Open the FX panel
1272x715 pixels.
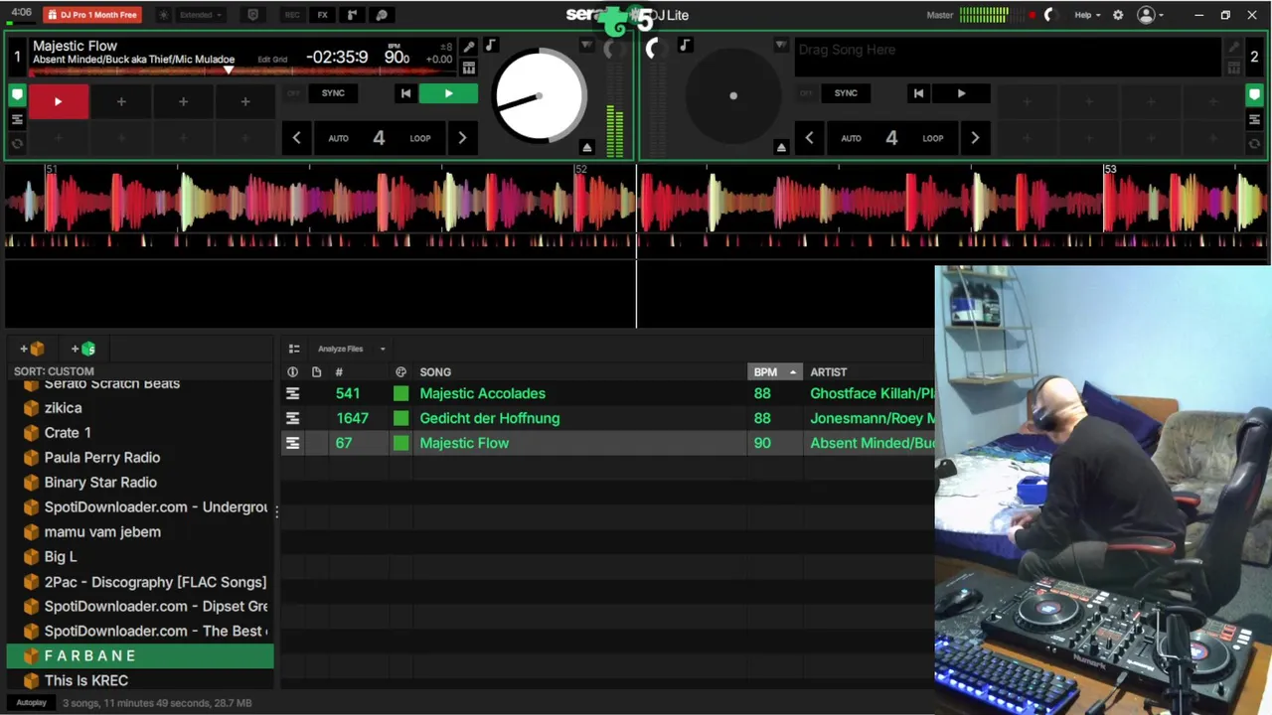[x=323, y=15]
